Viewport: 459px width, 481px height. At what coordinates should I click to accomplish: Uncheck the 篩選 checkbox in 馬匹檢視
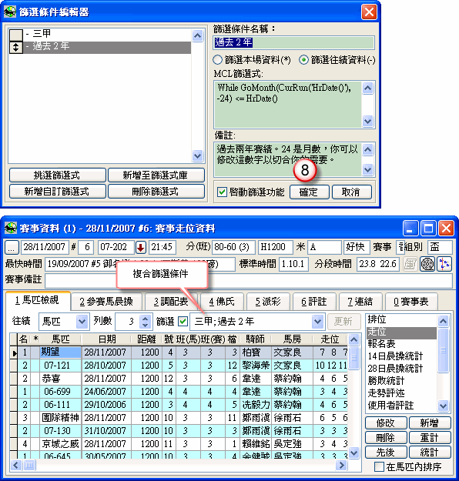point(183,321)
